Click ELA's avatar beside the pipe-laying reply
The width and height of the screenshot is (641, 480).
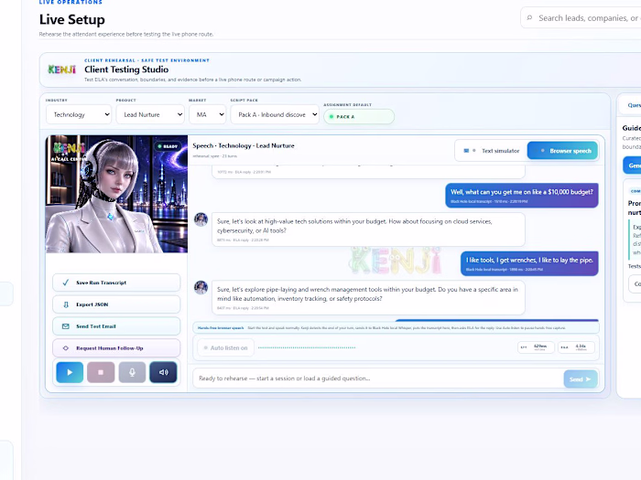[x=201, y=287]
